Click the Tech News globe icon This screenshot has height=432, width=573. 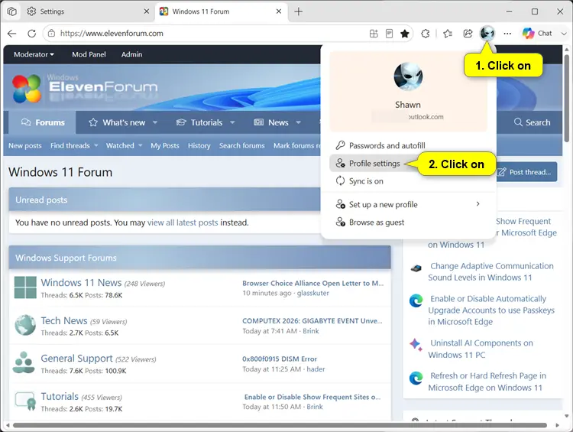[25, 325]
